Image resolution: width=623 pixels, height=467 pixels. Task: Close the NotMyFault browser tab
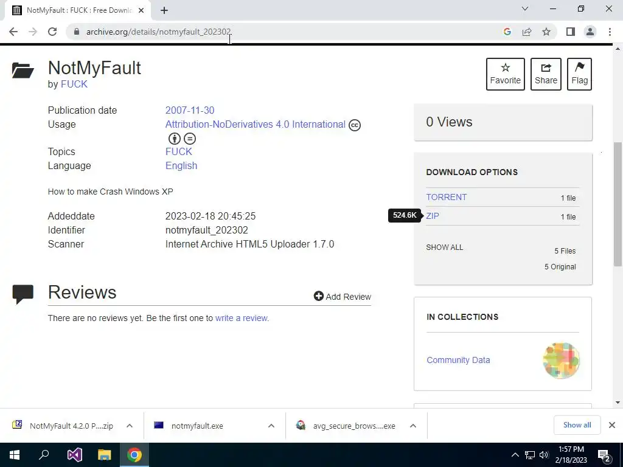141,10
